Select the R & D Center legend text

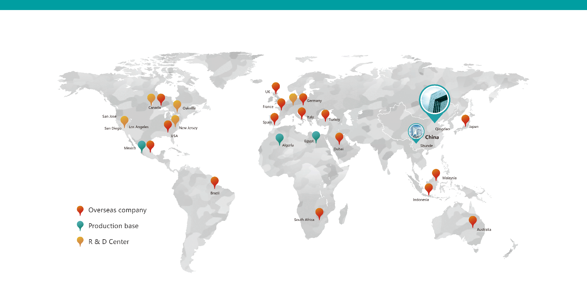[109, 242]
